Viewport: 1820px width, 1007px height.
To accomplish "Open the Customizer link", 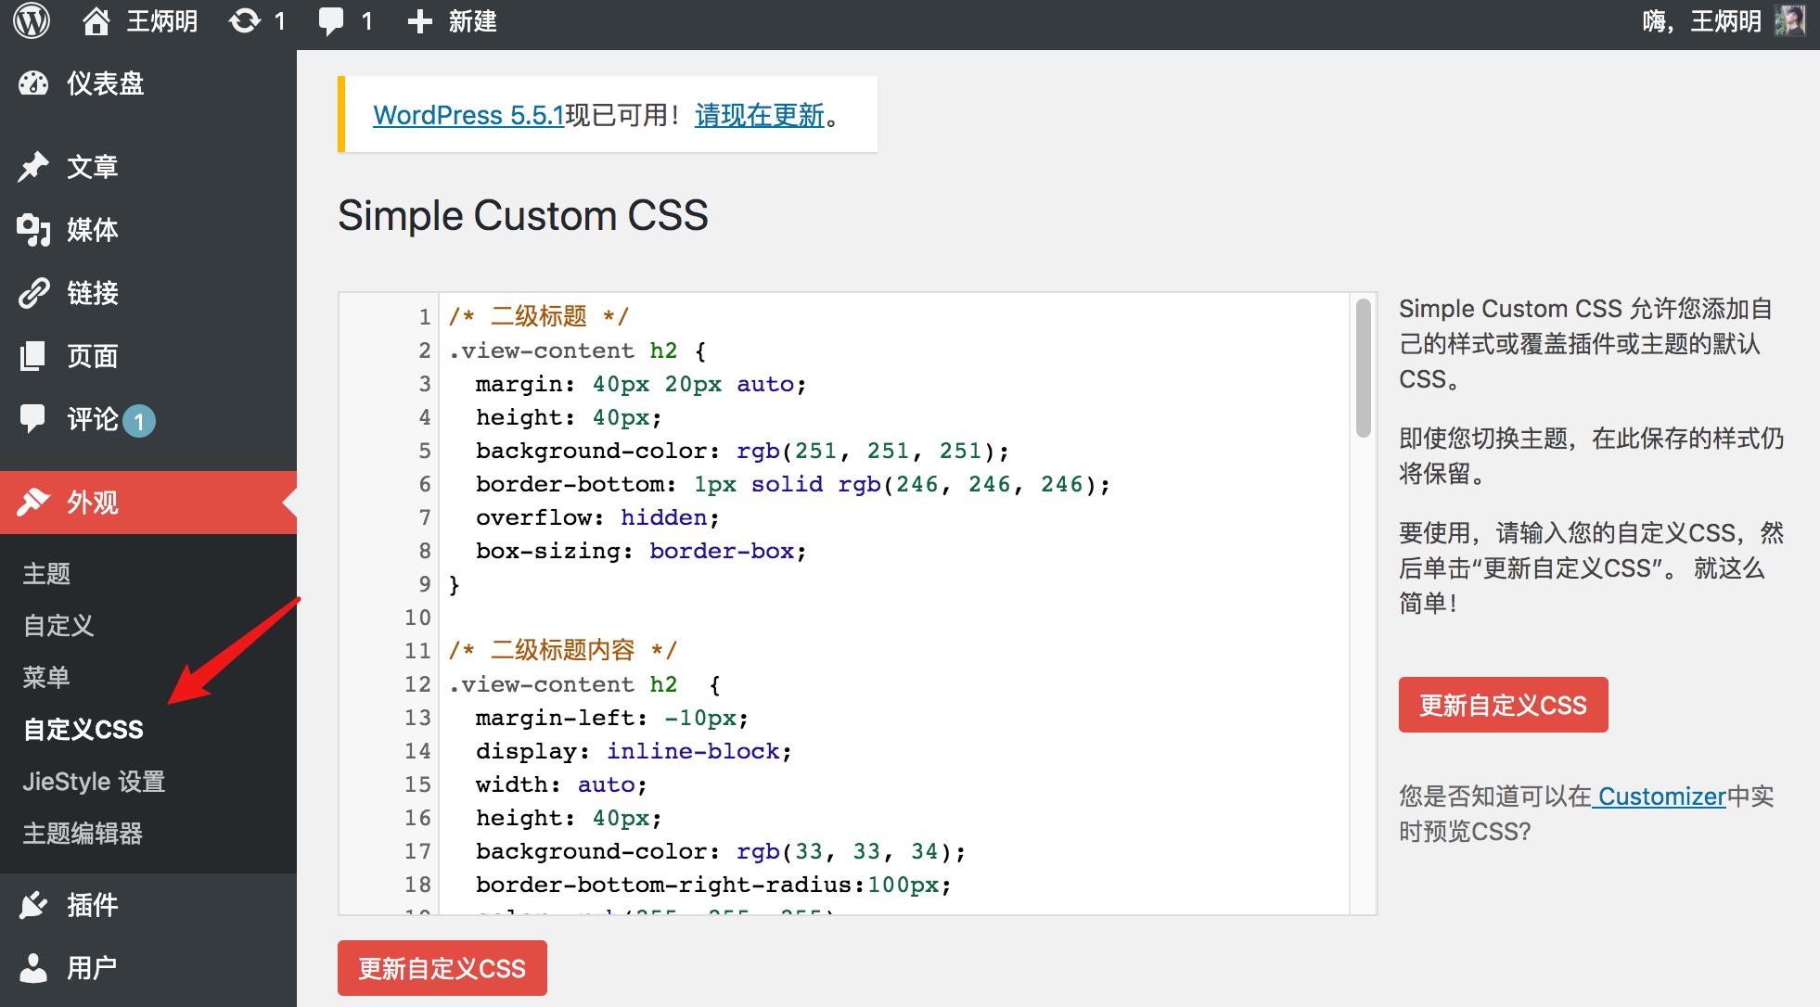I will (x=1660, y=797).
